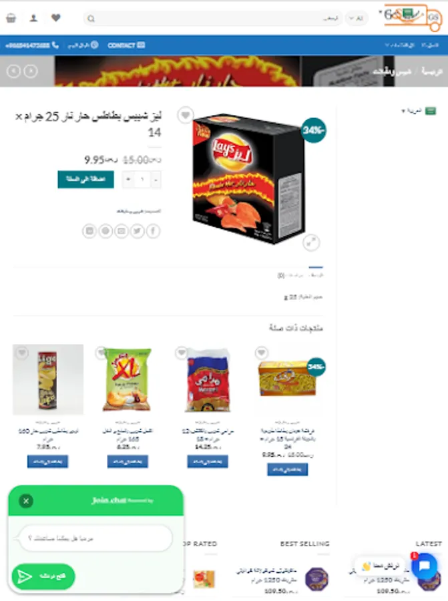448x601 pixels.
Task: Open the user account icon
Action: tap(34, 18)
